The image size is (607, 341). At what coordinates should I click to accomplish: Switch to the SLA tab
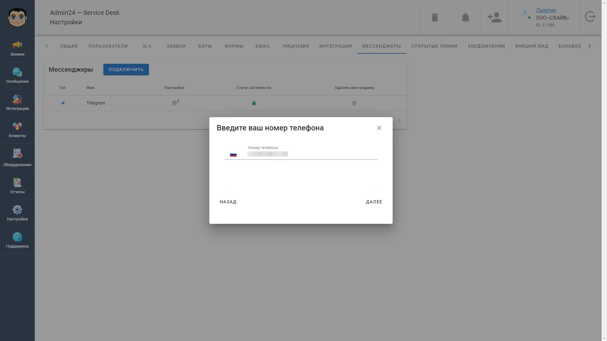coord(147,46)
